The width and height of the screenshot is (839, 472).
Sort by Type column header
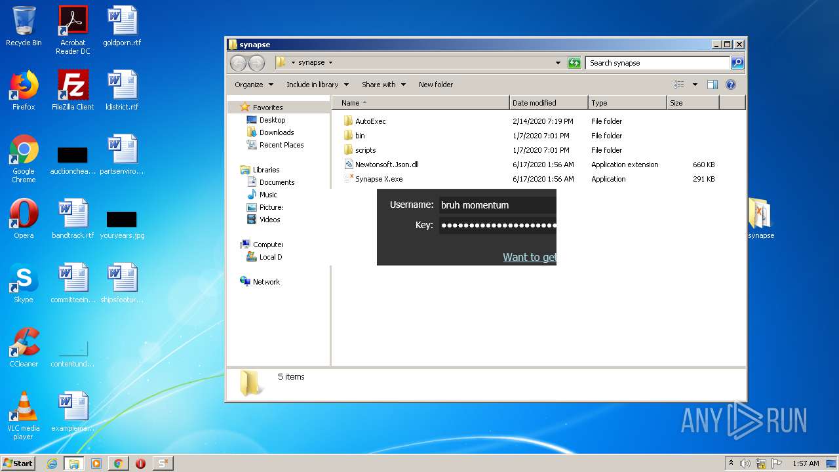point(627,103)
